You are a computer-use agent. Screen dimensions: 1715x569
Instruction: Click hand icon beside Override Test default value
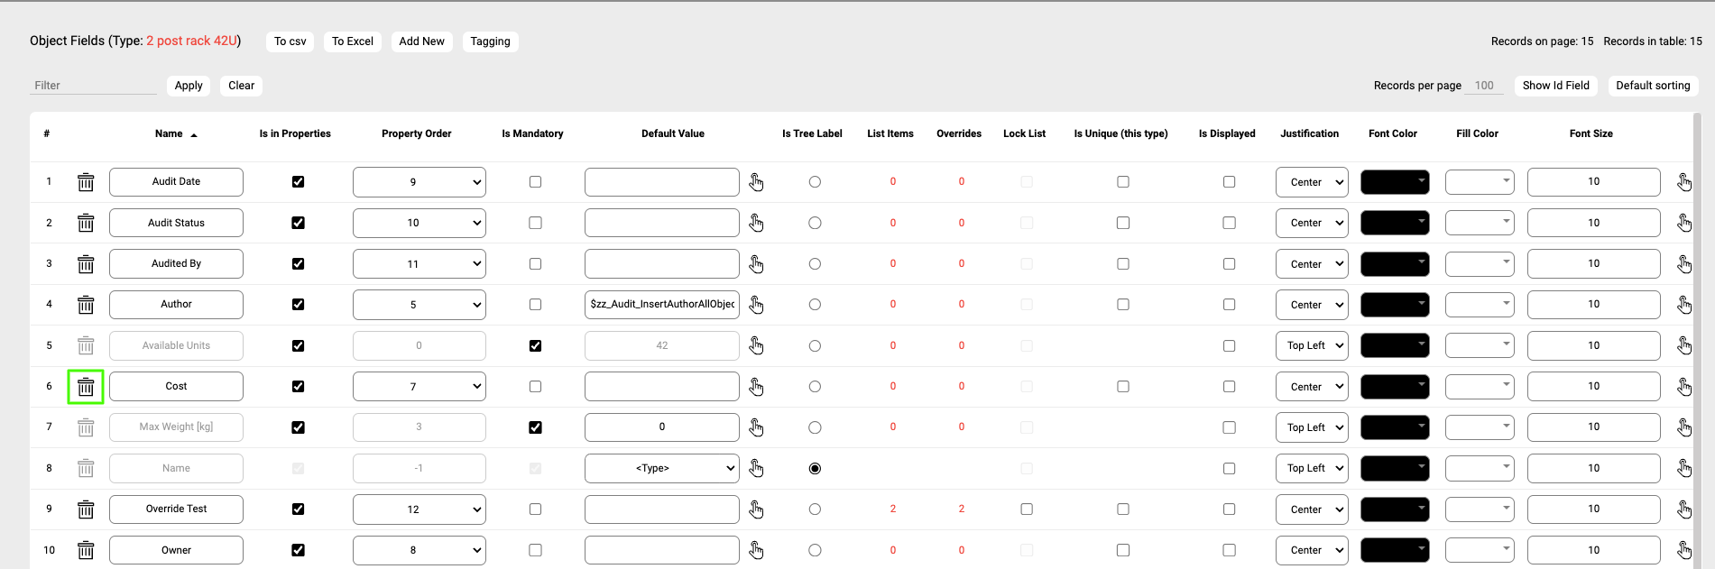point(756,509)
